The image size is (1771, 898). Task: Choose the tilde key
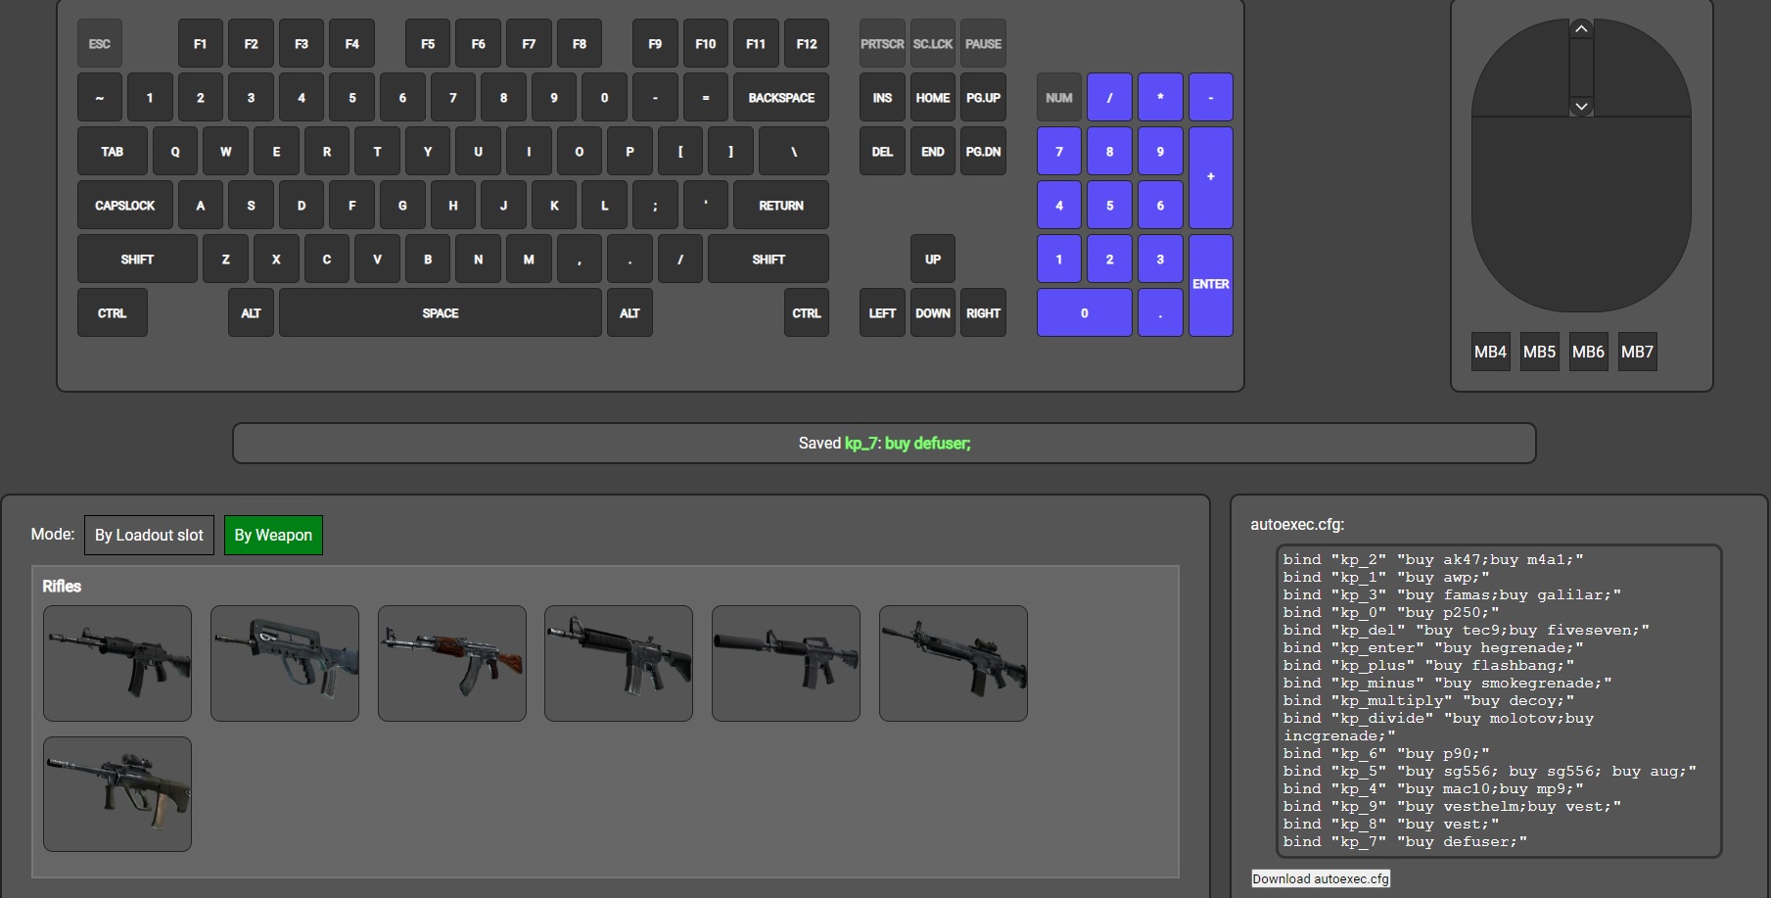[100, 98]
